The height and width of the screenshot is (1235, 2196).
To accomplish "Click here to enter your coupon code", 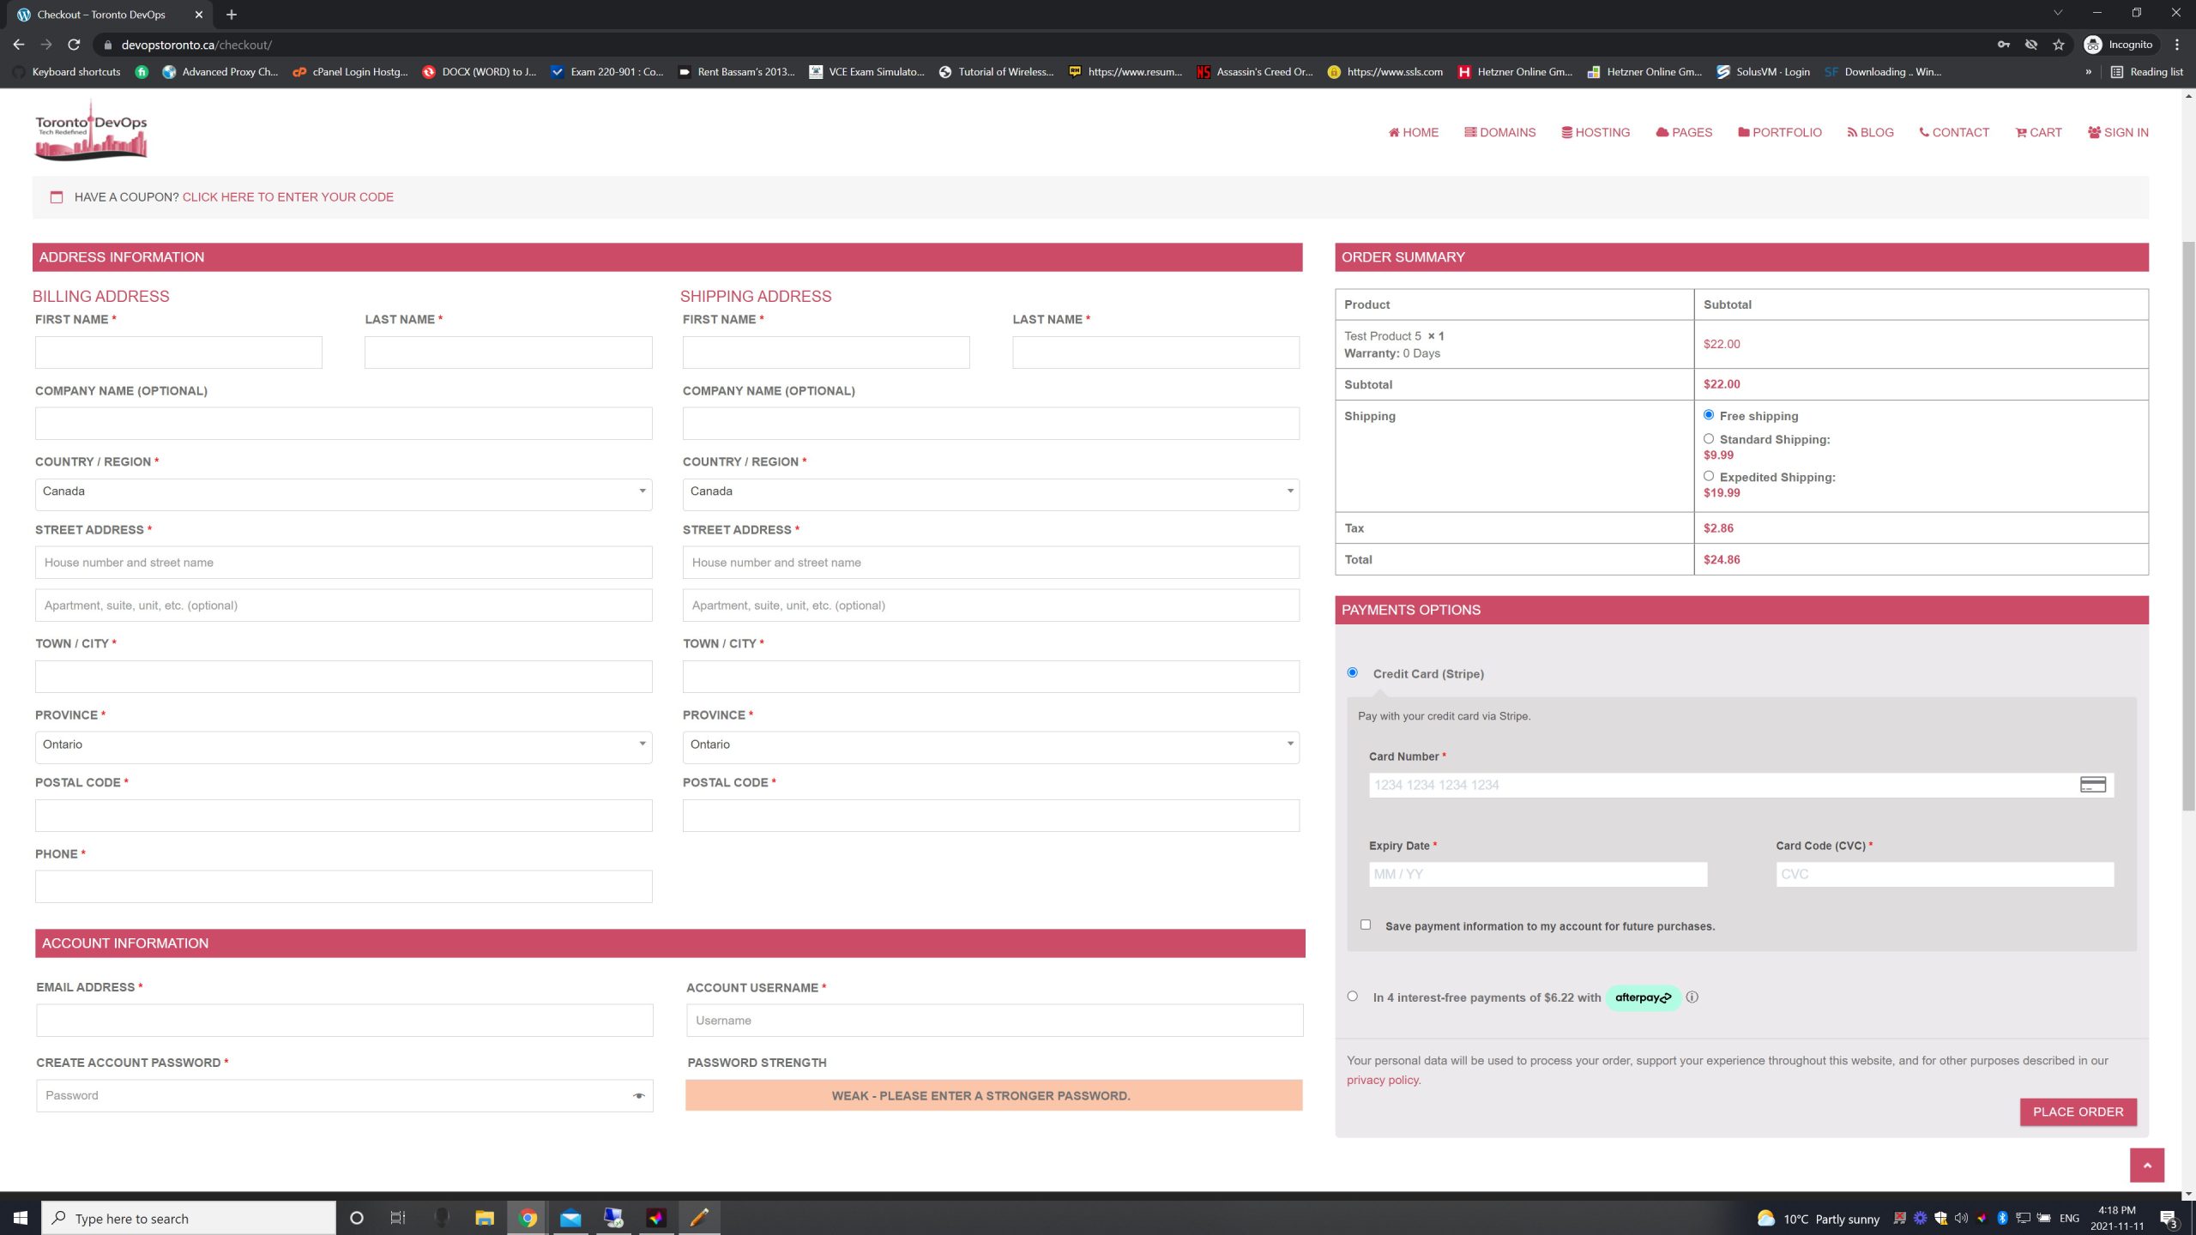I will point(287,197).
